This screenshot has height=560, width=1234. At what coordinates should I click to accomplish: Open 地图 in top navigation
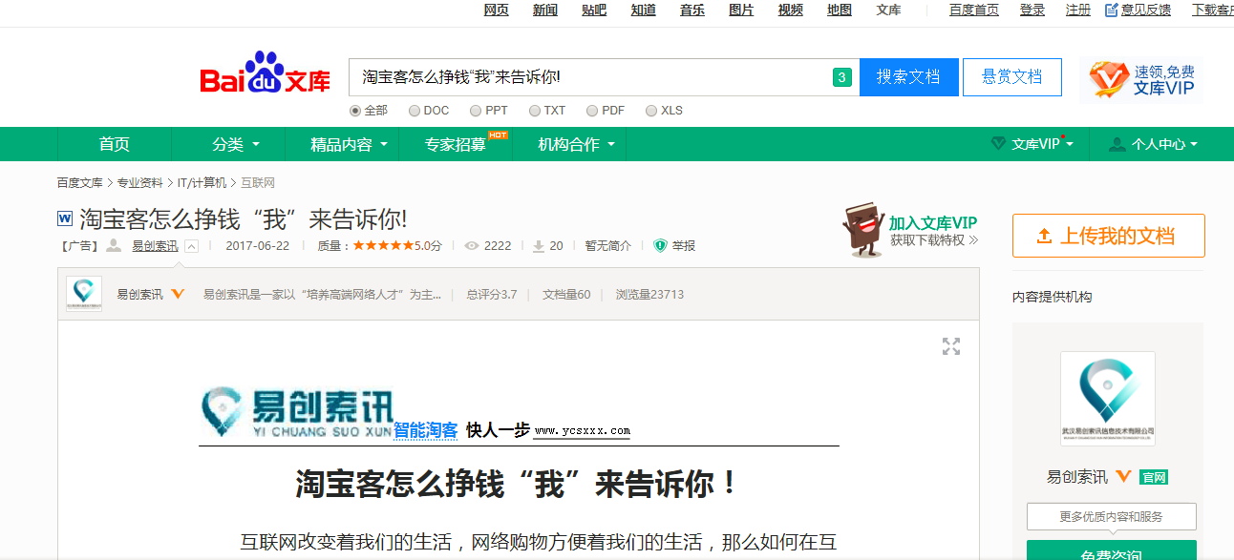click(840, 10)
